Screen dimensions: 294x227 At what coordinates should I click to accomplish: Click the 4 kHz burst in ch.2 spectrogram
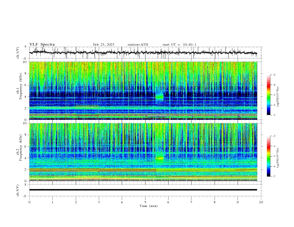click(x=160, y=158)
